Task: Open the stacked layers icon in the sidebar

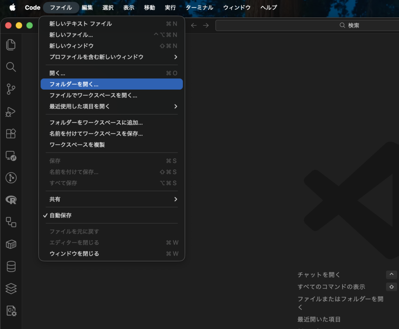Action: (11, 288)
